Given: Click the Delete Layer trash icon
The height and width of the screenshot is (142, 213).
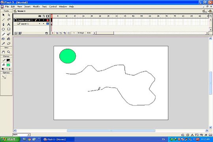Looking at the screenshot, I should pos(47,33).
